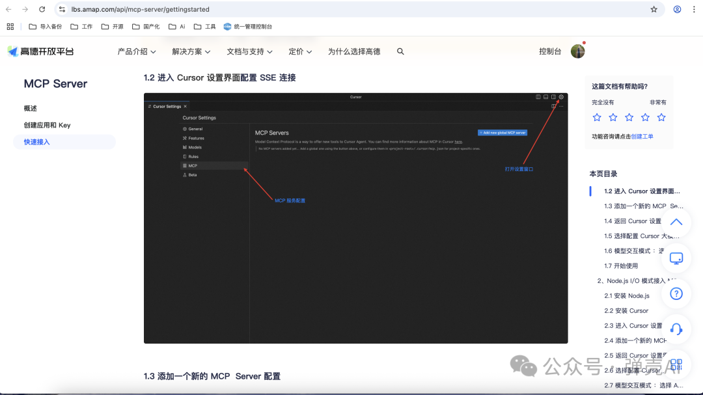This screenshot has height=395, width=703.
Task: Go back with browser back arrow
Action: click(x=8, y=9)
